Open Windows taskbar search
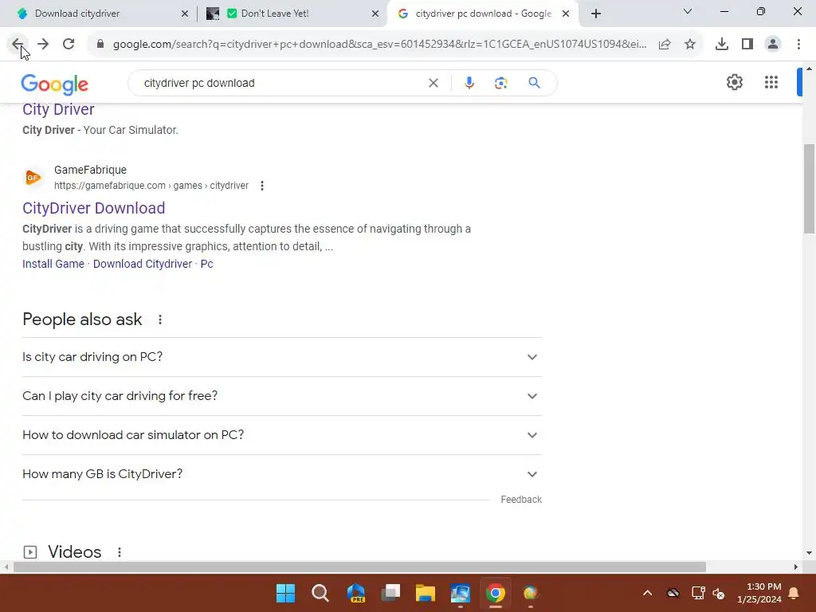The width and height of the screenshot is (816, 612). point(320,593)
